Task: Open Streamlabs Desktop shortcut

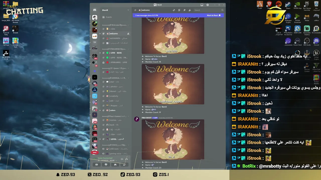Action: pyautogui.click(x=307, y=30)
